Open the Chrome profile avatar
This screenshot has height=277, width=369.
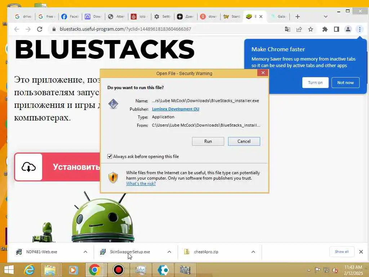[348, 29]
